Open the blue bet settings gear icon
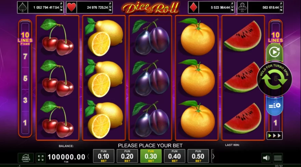301x167 pixels. point(275,105)
